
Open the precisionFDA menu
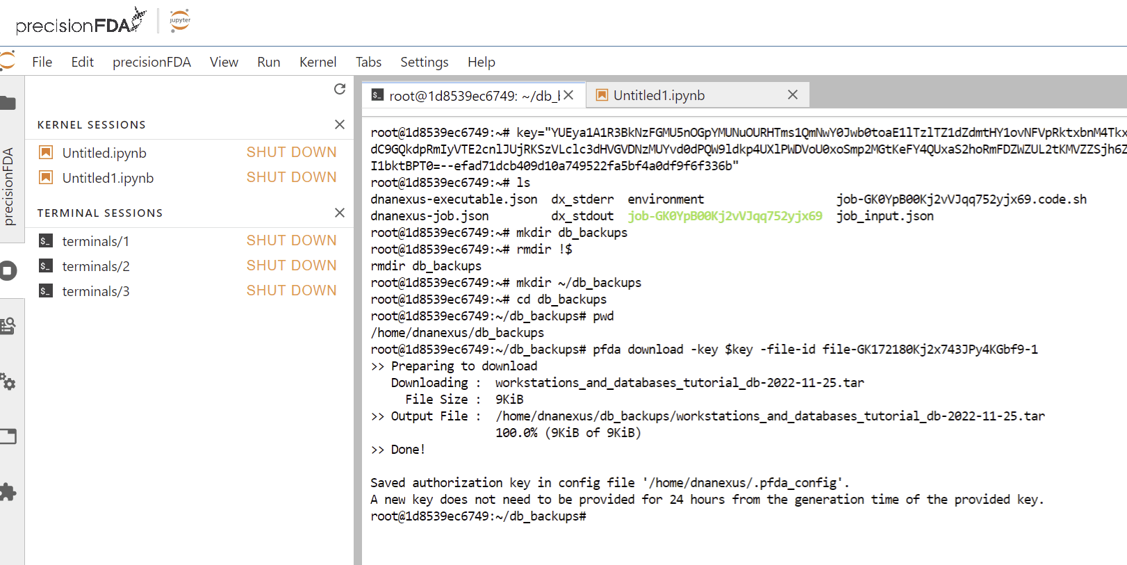151,62
